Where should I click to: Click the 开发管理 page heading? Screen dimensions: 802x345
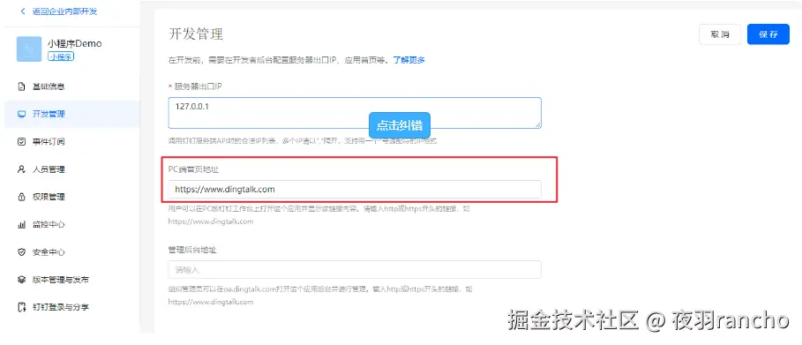click(196, 34)
